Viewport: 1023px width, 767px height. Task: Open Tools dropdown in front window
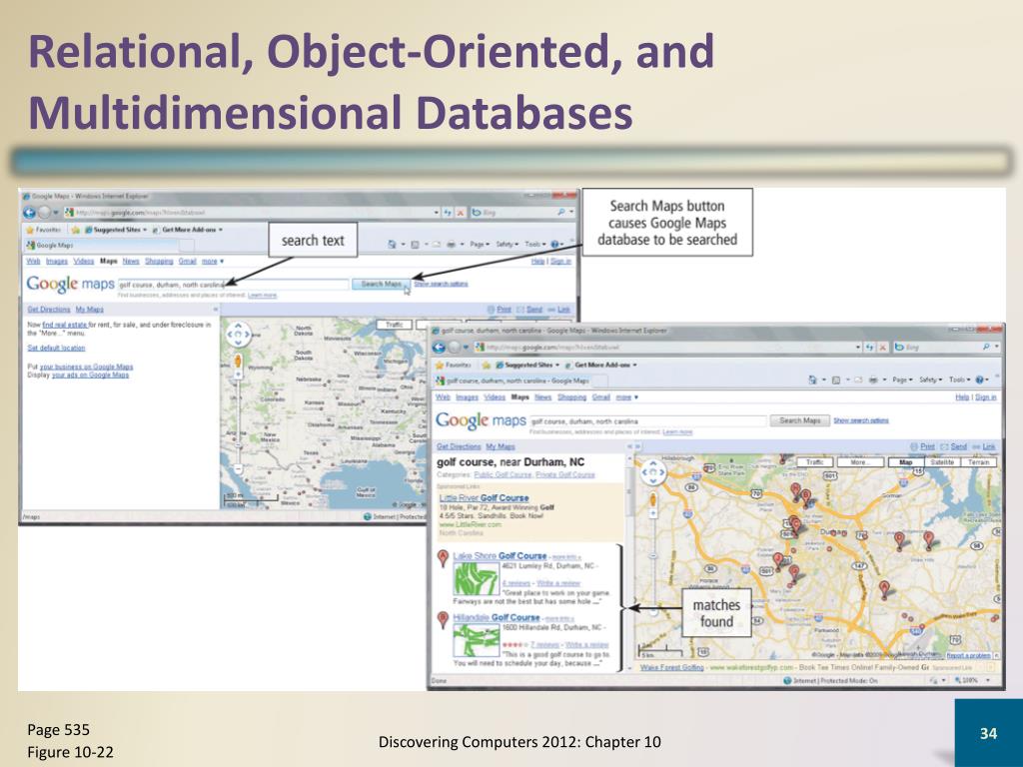959,380
